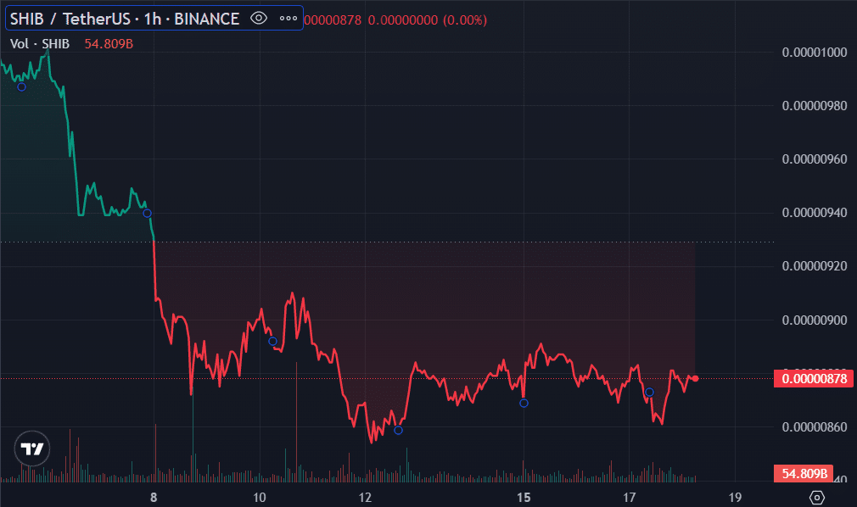
Task: Select the Vol · SHIB indicator label
Action: tap(40, 44)
